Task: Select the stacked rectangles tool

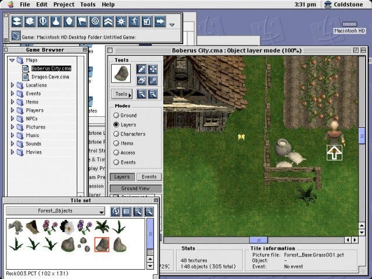Action: (141, 81)
